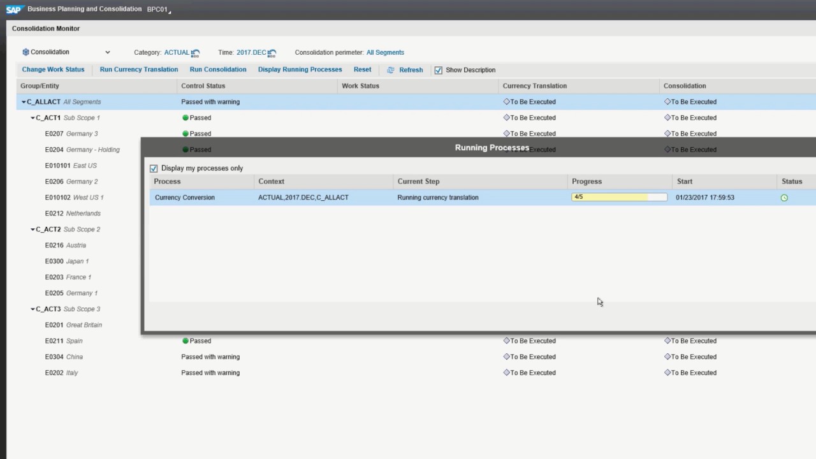Viewport: 816px width, 459px height.
Task: Click Change Work Status
Action: (53, 69)
